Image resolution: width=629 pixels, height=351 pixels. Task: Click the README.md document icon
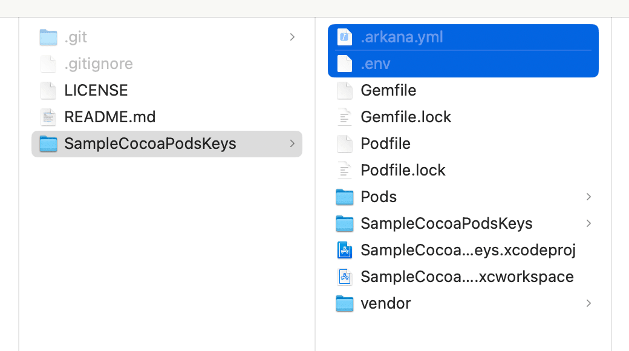point(48,117)
